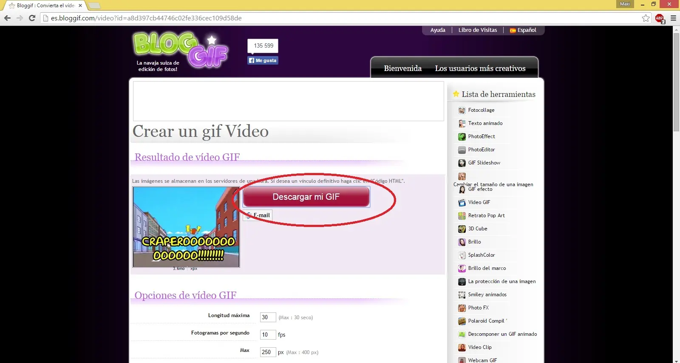Click the 135 599 likes counter

(x=263, y=46)
